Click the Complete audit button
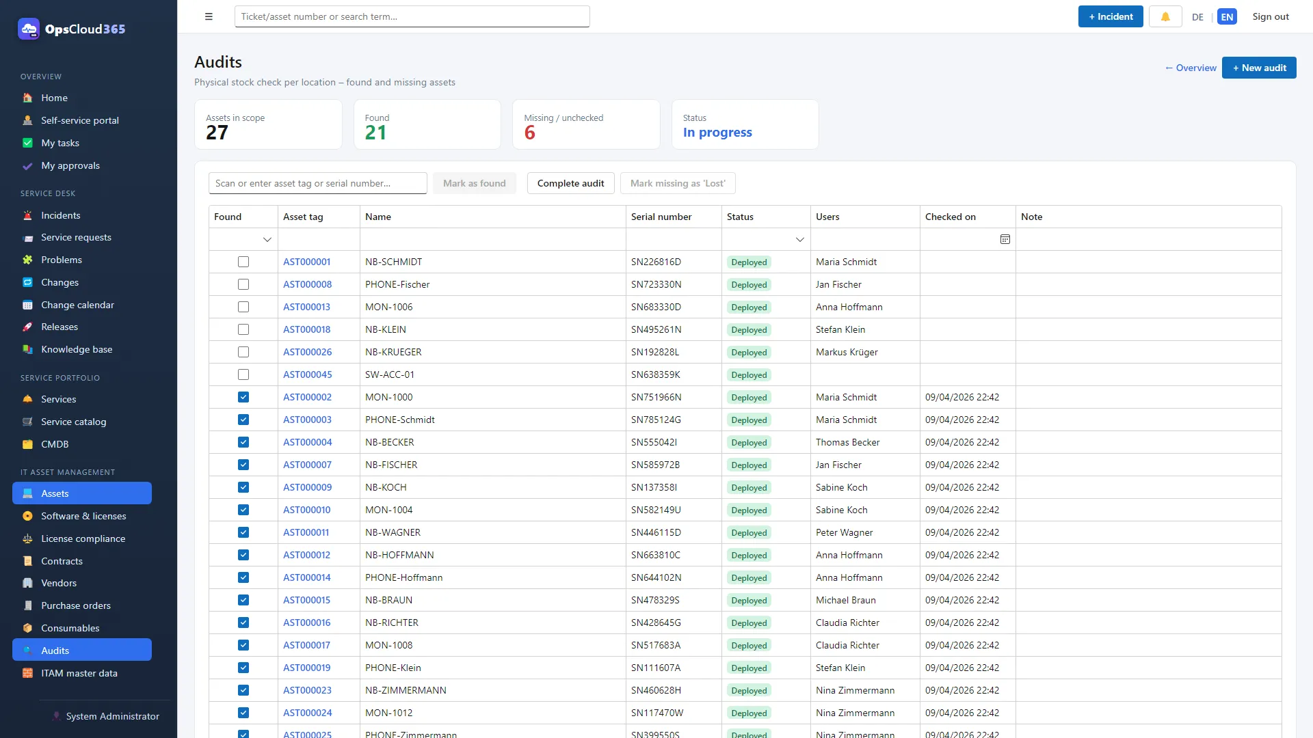 pos(570,183)
